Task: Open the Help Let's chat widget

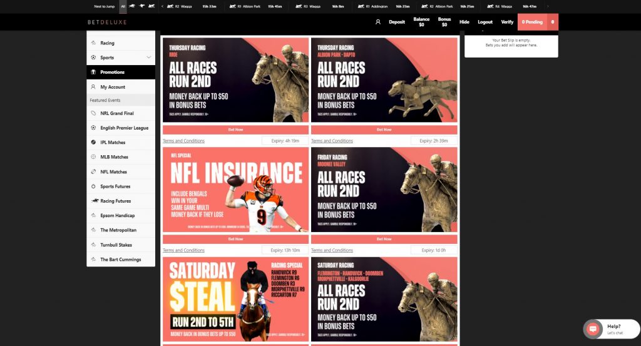Action: pos(612,329)
